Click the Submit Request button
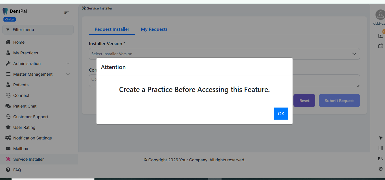Screen dimensions: 385x180 pyautogui.click(x=339, y=101)
